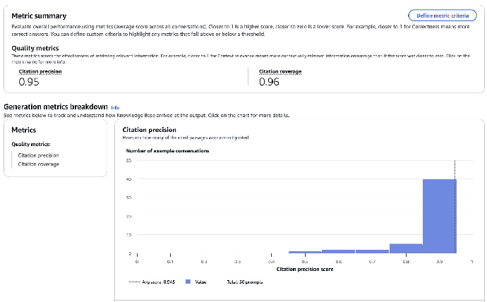Click the Define metric criteria button

(x=442, y=15)
